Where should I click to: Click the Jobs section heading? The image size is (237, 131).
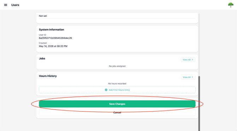click(42, 58)
